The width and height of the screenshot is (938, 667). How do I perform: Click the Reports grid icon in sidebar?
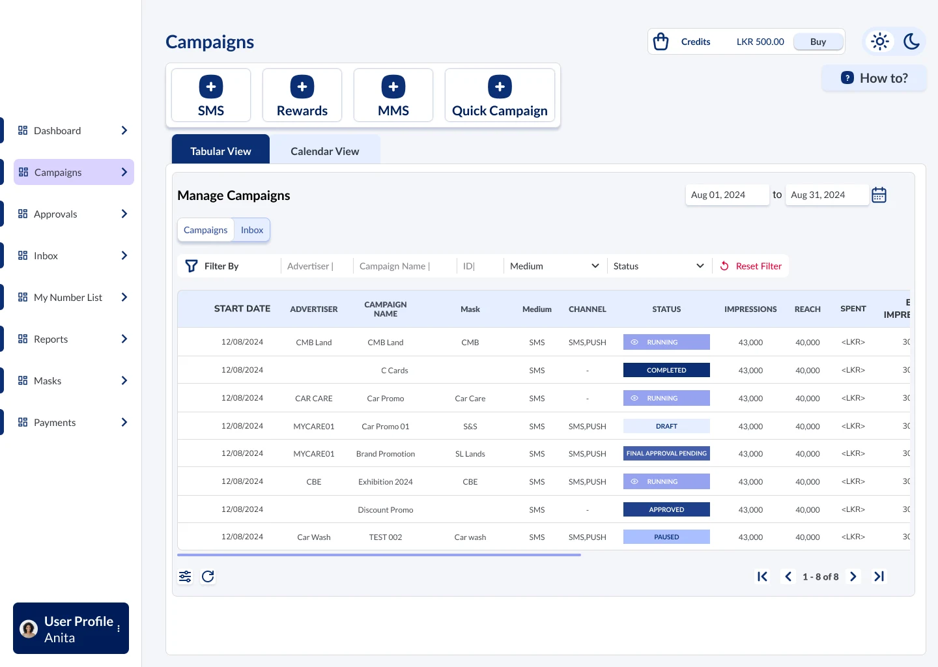point(23,339)
